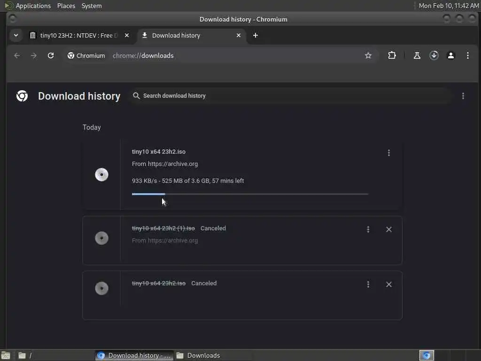The height and width of the screenshot is (361, 481).
Task: Select the Download history tab
Action: click(192, 35)
